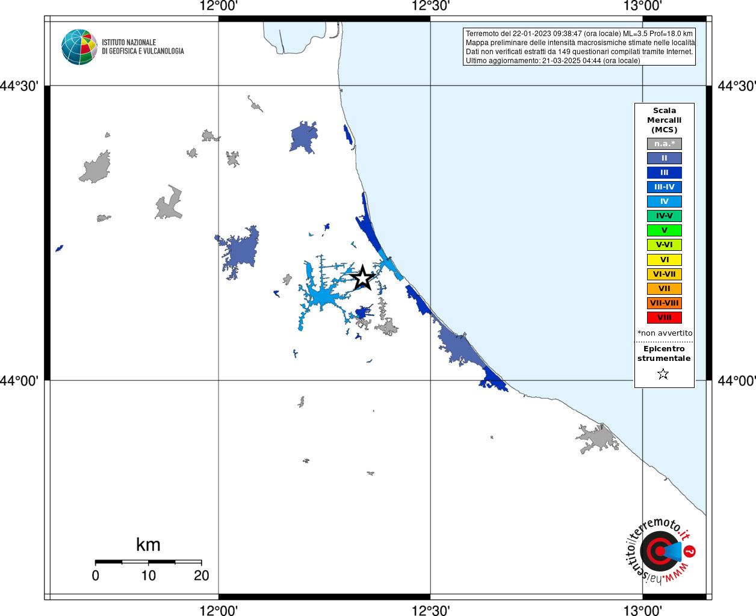The image size is (756, 616).
Task: Click the 12°00' label on the bottom axis
Action: coord(218,610)
